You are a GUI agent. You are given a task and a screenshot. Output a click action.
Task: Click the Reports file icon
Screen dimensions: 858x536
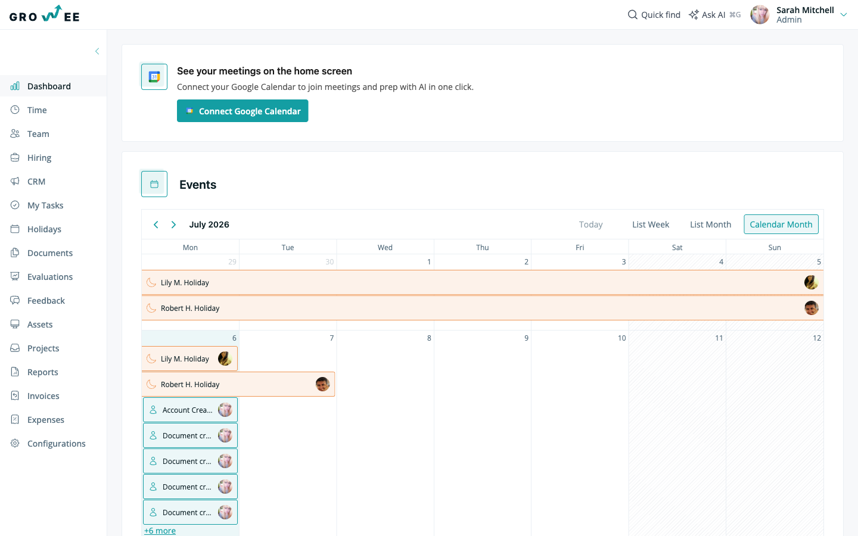coord(15,372)
